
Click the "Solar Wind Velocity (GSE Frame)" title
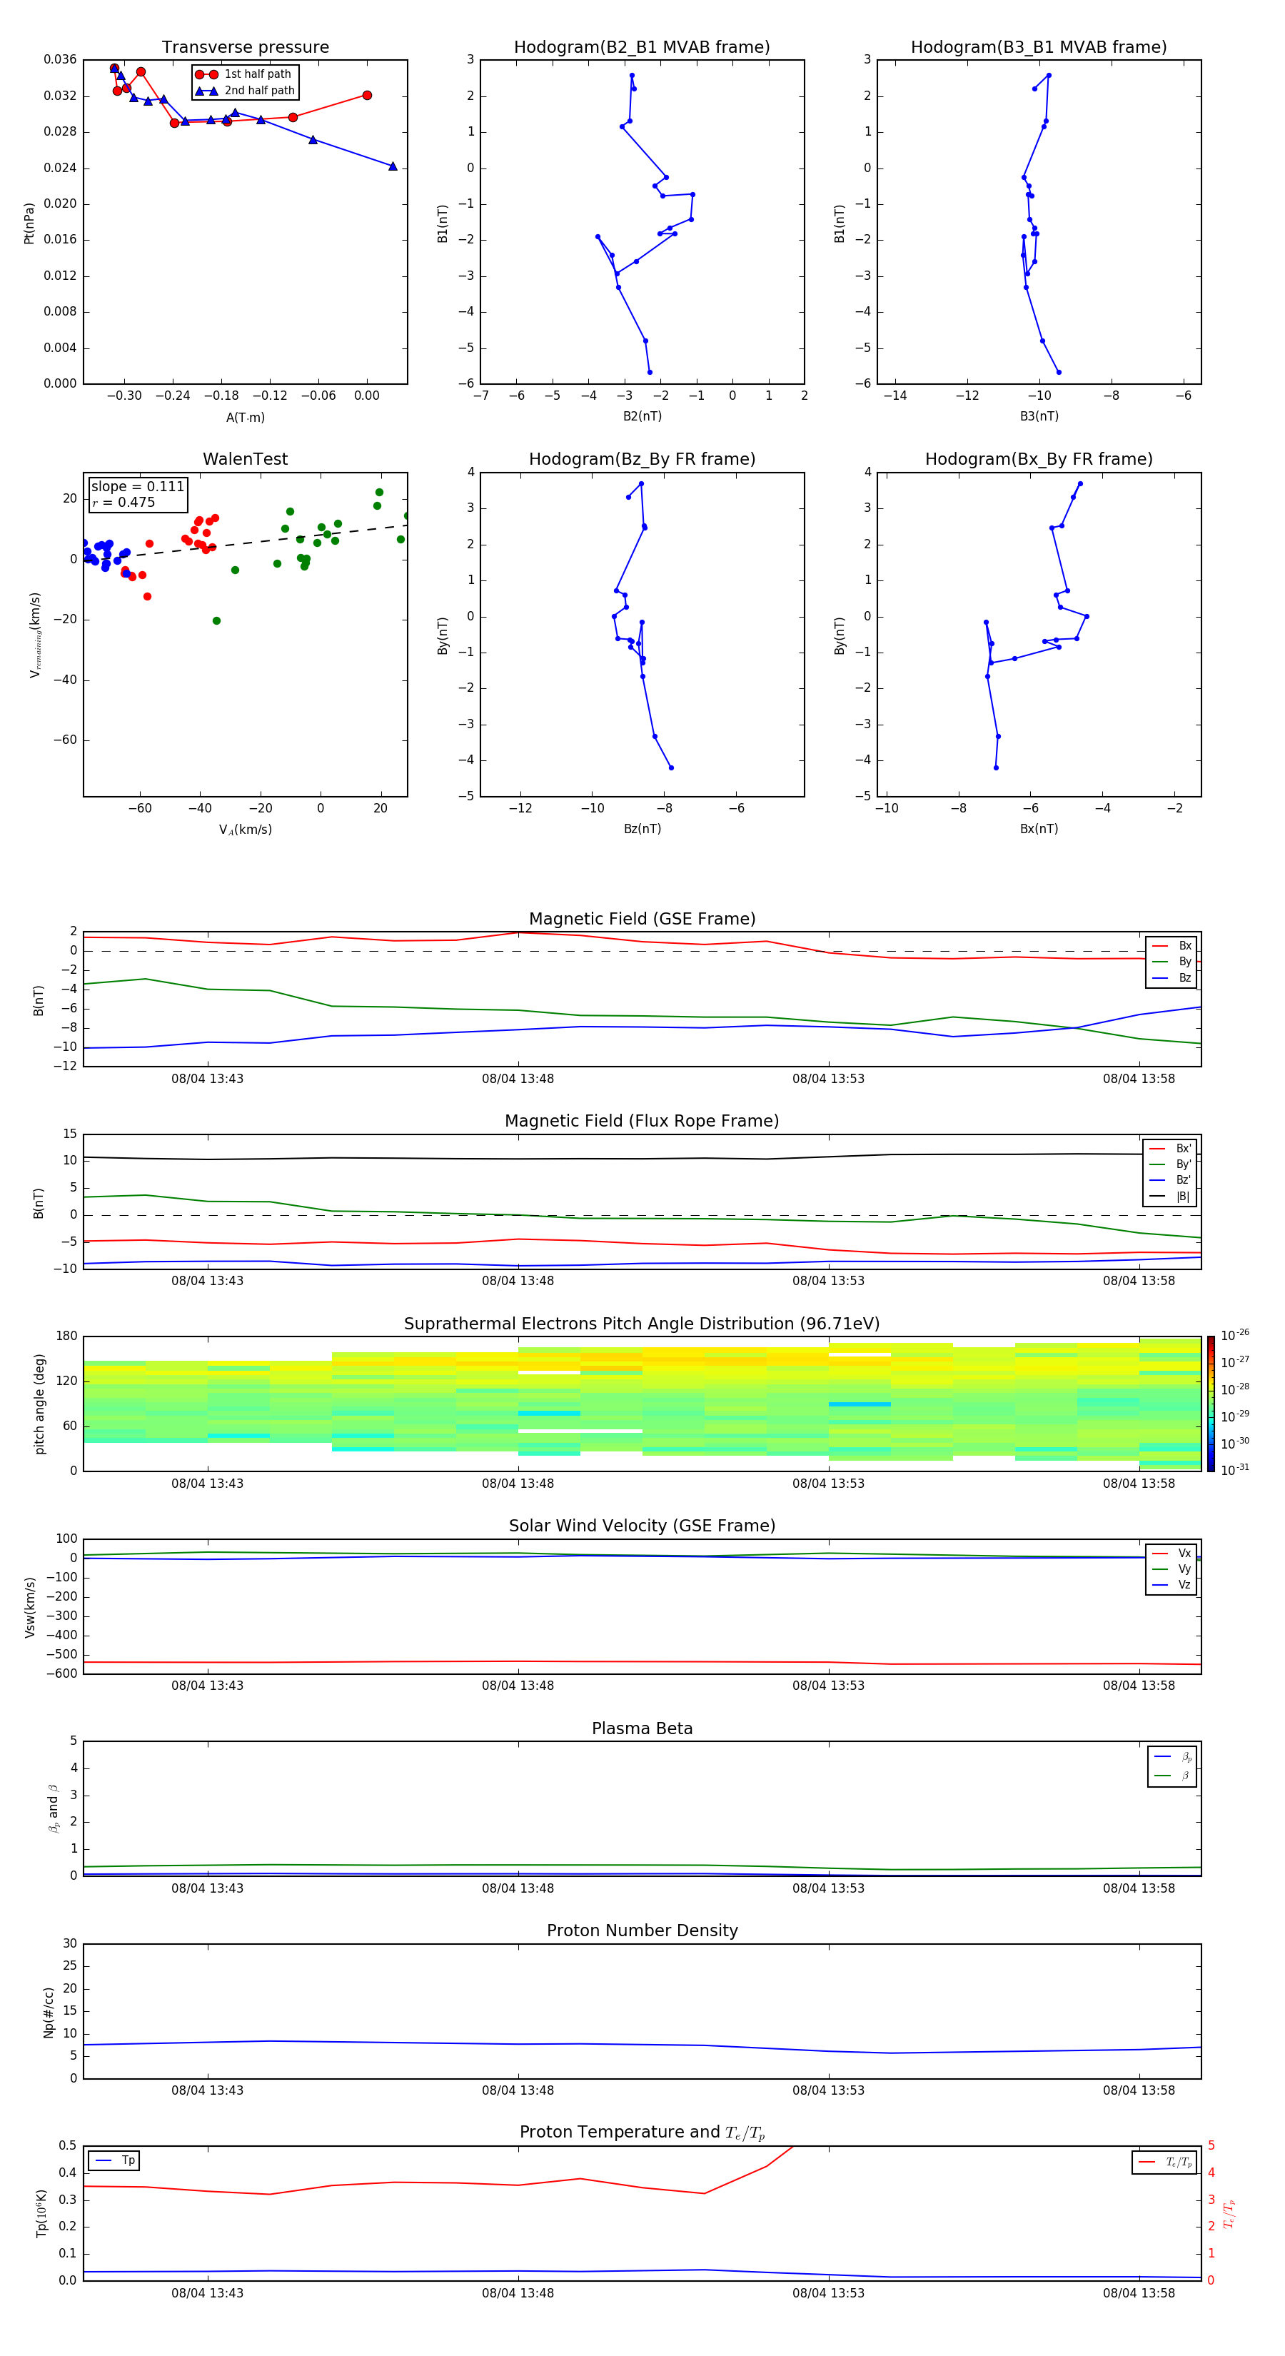point(642,1526)
